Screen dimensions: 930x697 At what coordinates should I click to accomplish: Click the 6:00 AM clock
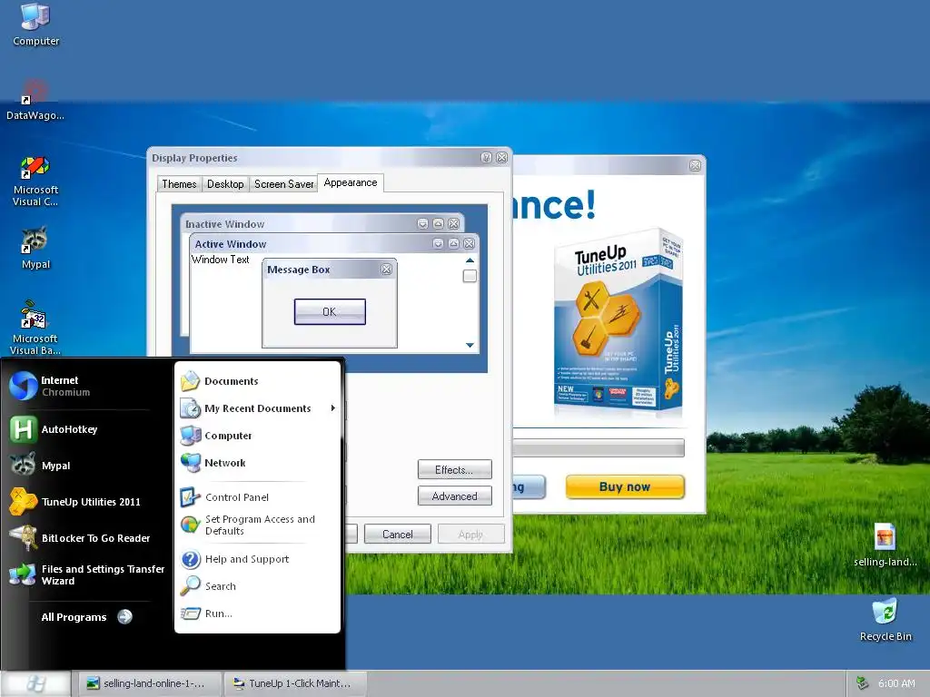pos(896,683)
